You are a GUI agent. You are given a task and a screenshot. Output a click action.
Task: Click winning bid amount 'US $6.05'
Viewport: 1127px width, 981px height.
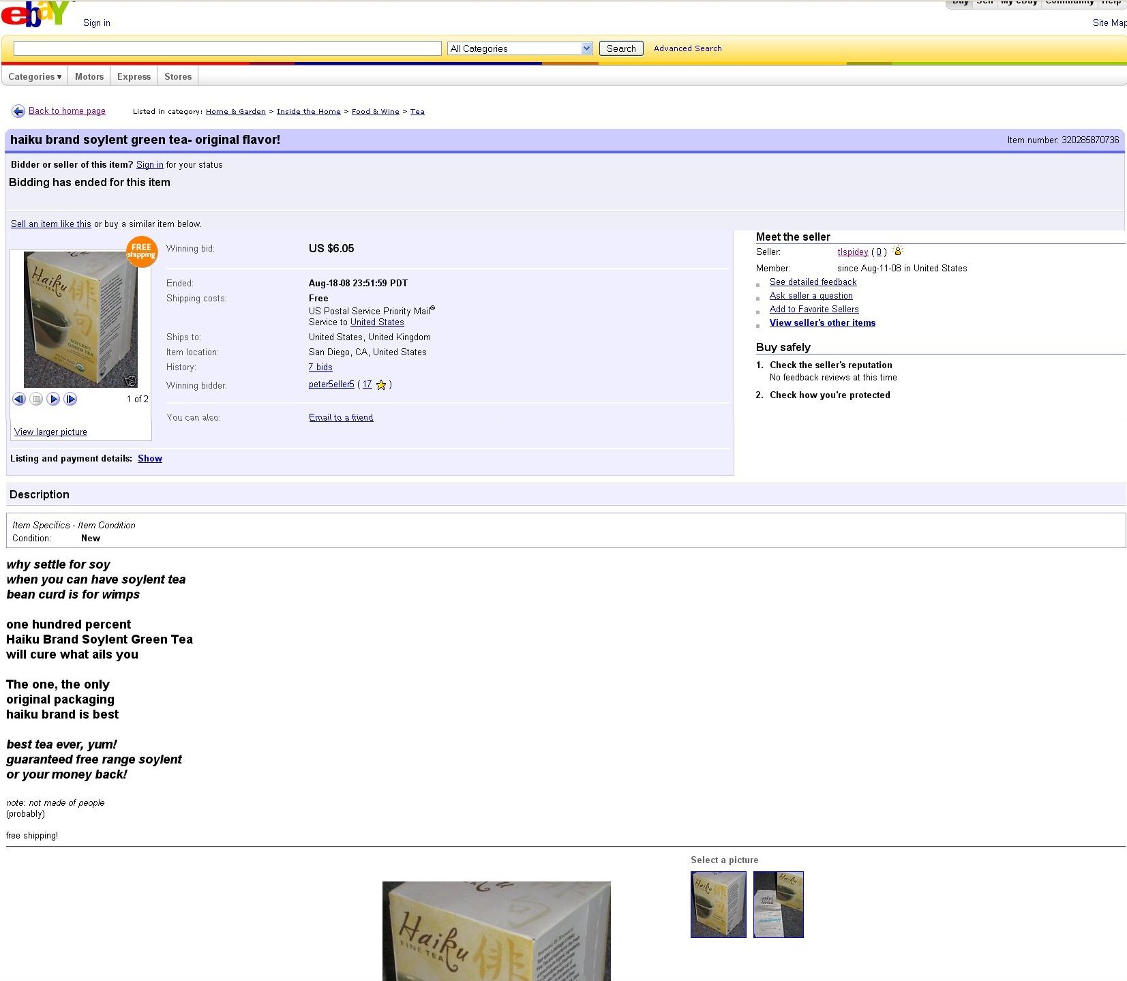point(331,248)
